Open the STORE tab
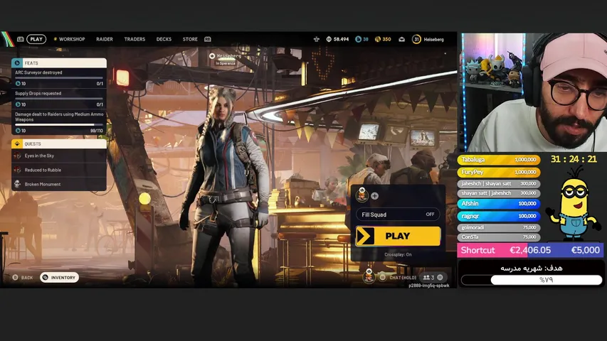This screenshot has width=607, height=341. pos(190,39)
